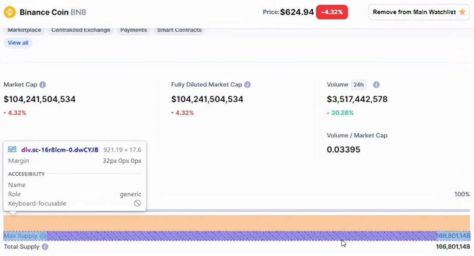474x256 pixels.
Task: Click the Fully Diluted Market Cap value
Action: point(207,99)
